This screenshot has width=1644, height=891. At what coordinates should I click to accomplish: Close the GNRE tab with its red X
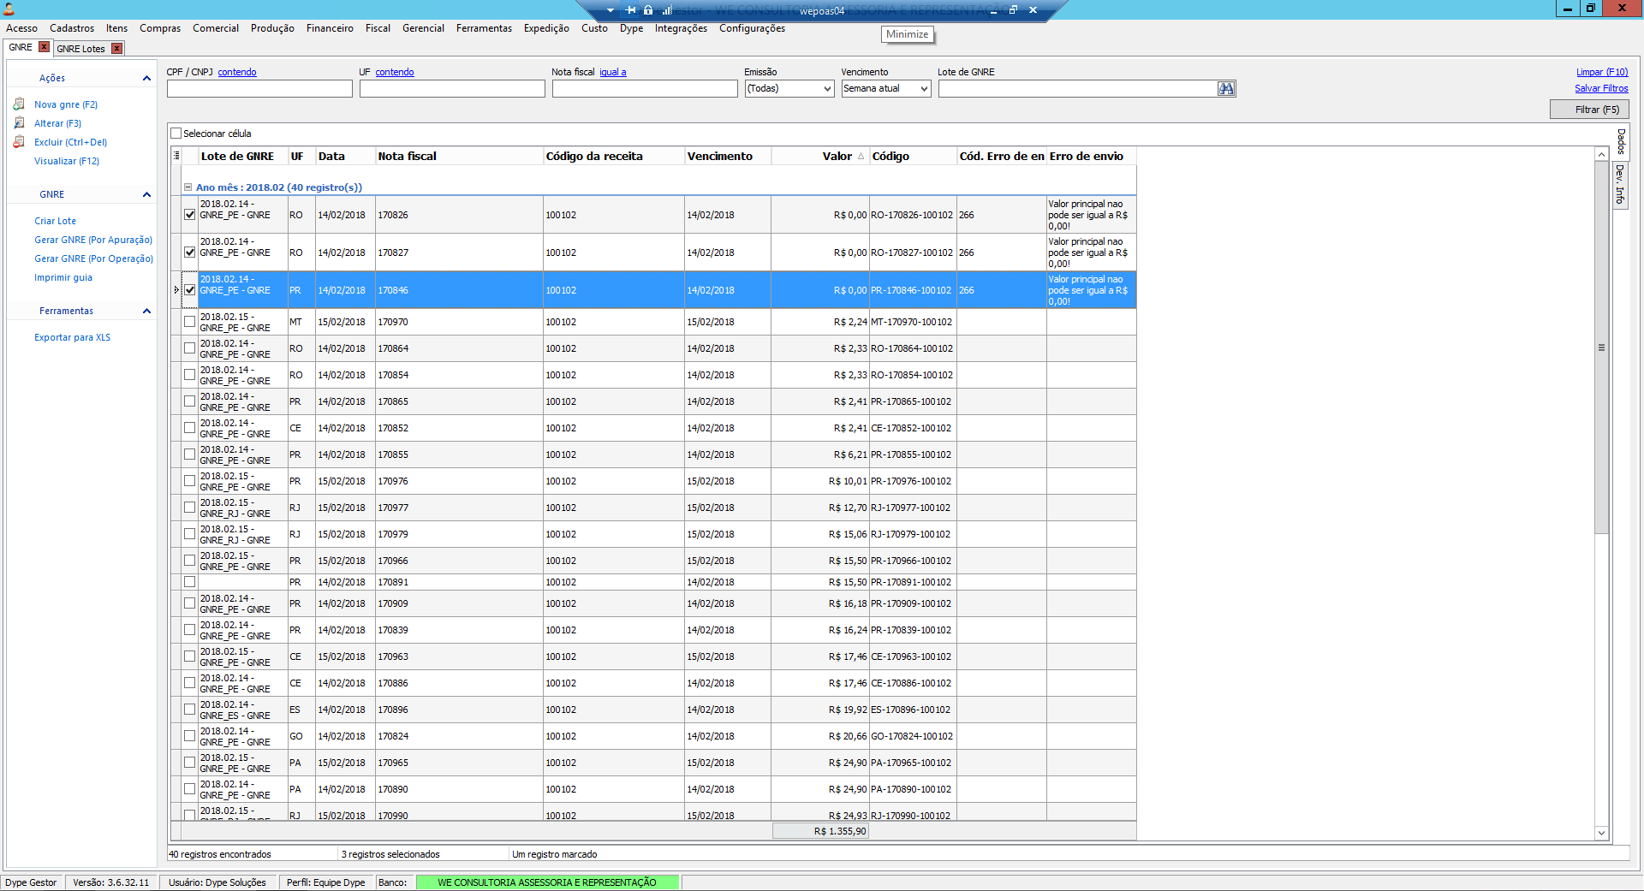tap(44, 47)
